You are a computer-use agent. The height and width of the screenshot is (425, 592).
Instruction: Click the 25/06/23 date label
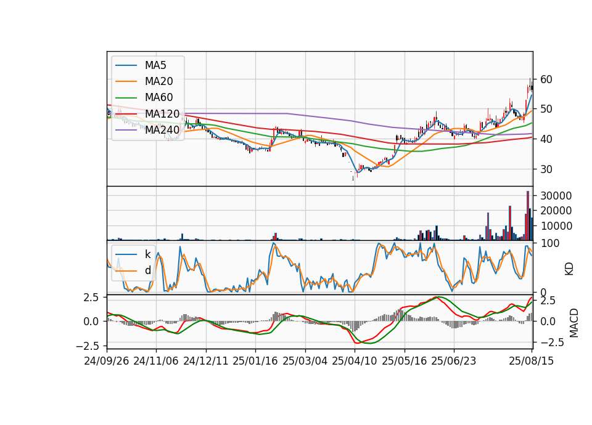tap(454, 361)
